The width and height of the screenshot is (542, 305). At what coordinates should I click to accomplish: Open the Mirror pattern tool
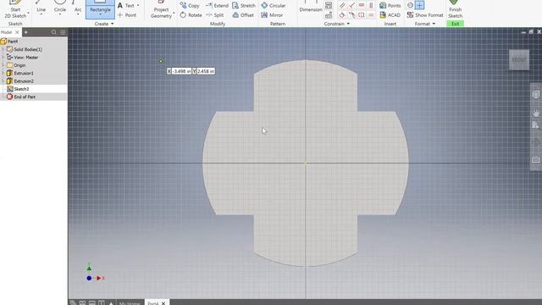[272, 15]
